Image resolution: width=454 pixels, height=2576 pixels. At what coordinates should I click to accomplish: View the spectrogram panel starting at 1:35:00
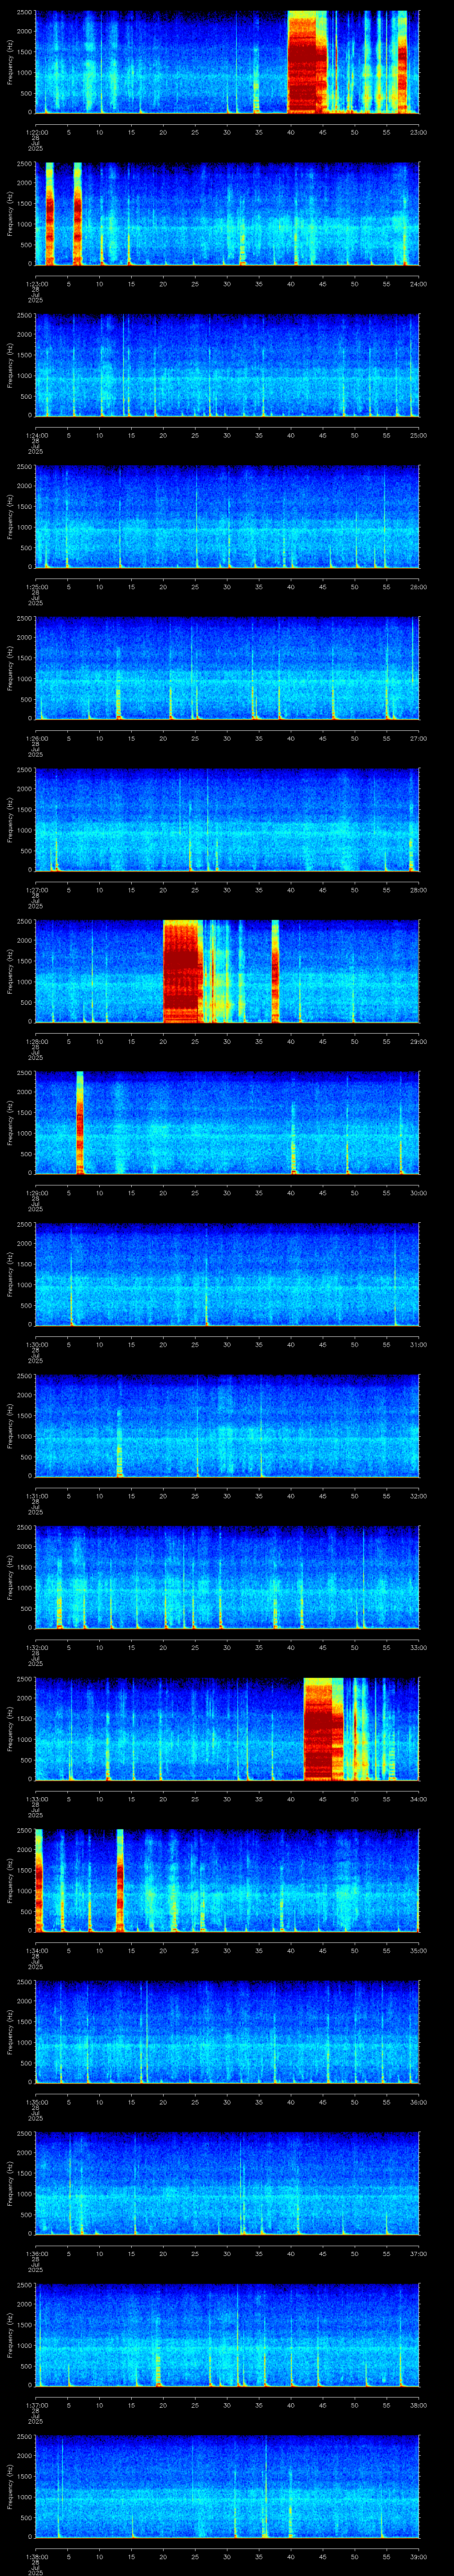(227, 2032)
